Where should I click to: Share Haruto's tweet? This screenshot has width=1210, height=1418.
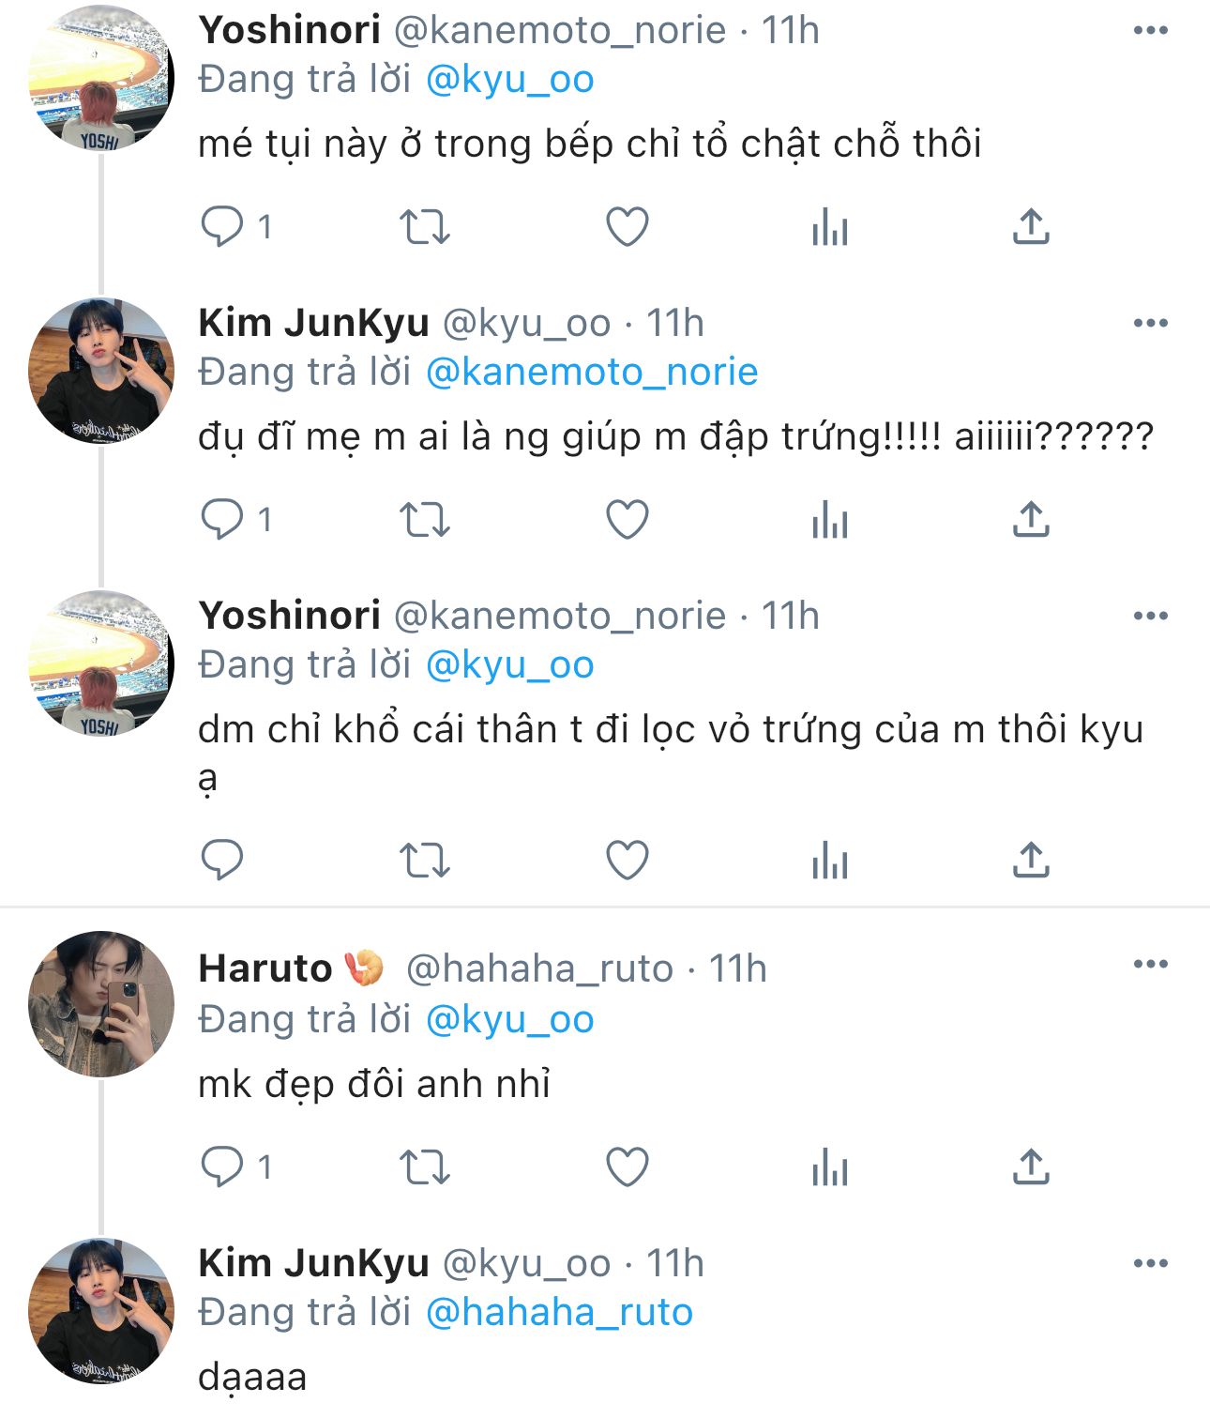tap(1030, 1167)
